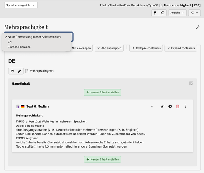Click the 'Alle einklappen' button
The width and height of the screenshot is (204, 173).
click(x=81, y=48)
